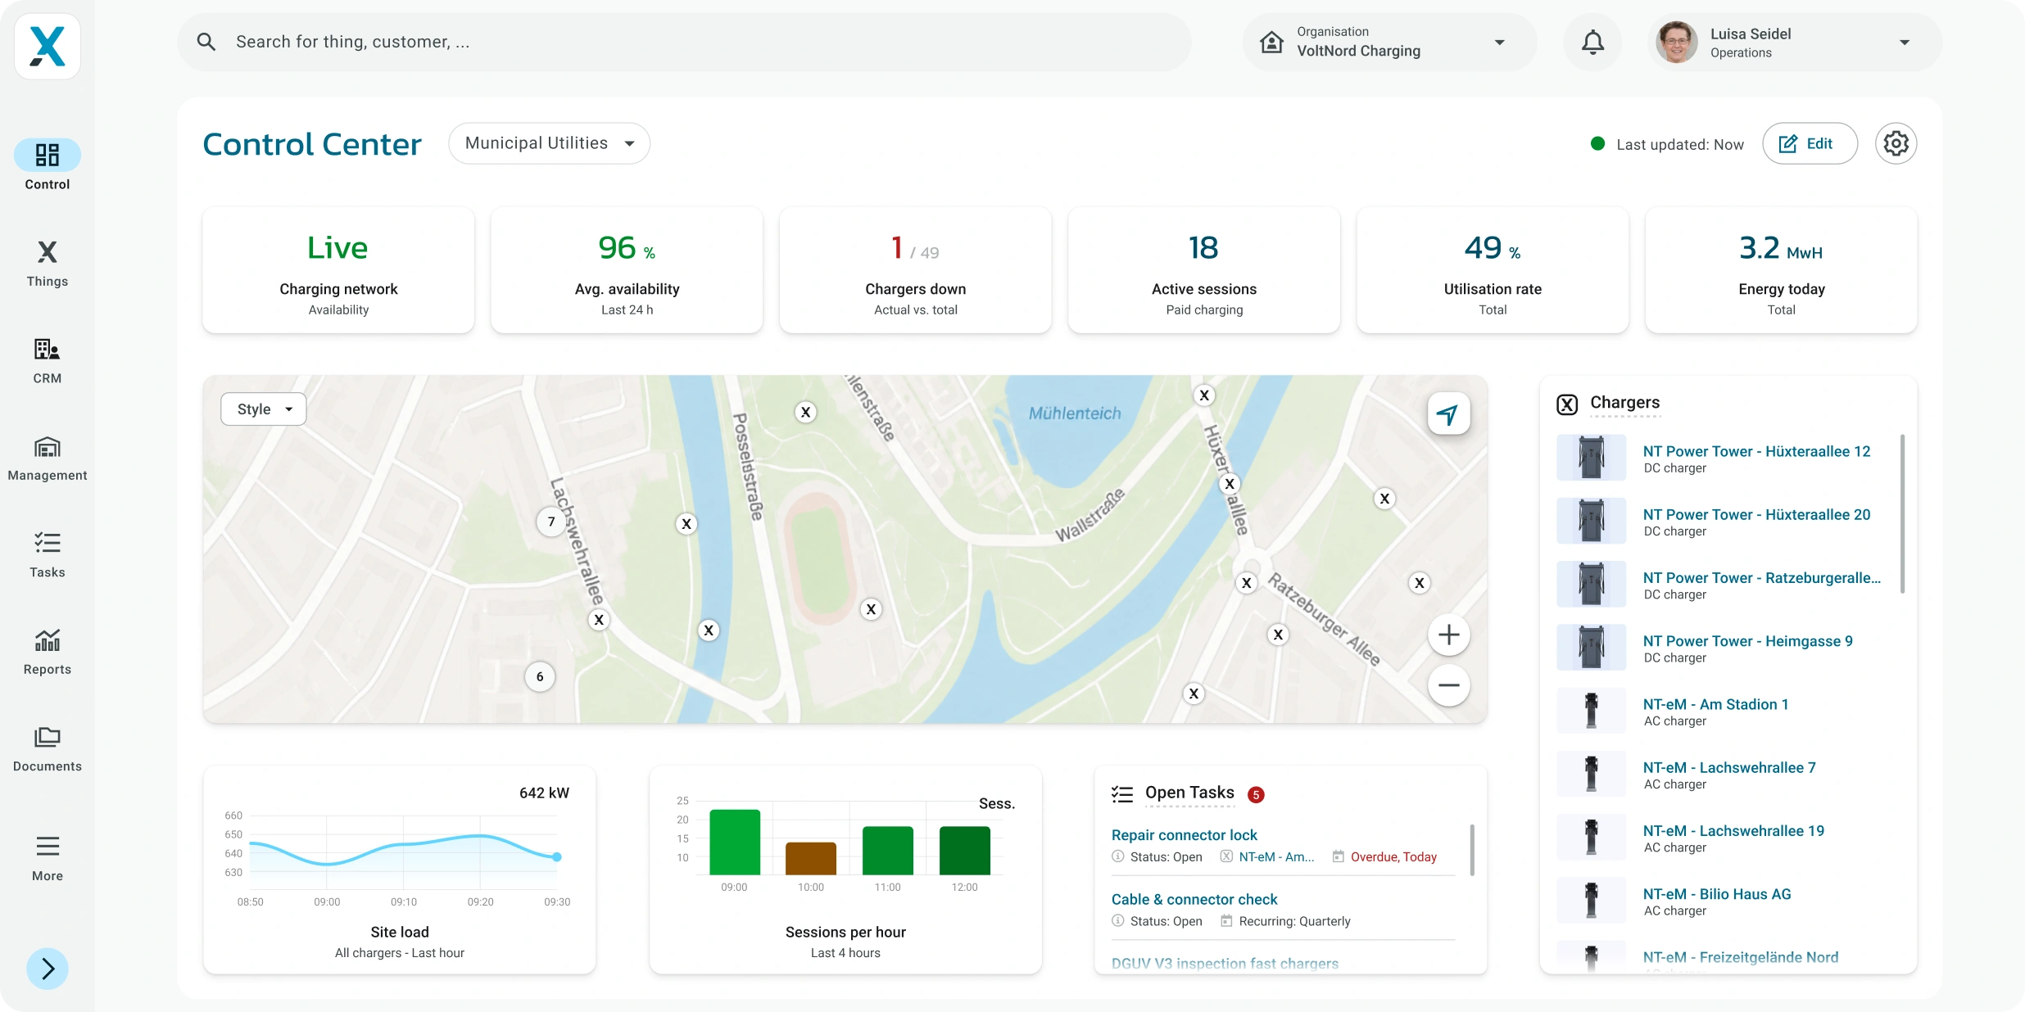This screenshot has width=2025, height=1012.
Task: Focus the search for thing, customer field
Action: (x=685, y=42)
